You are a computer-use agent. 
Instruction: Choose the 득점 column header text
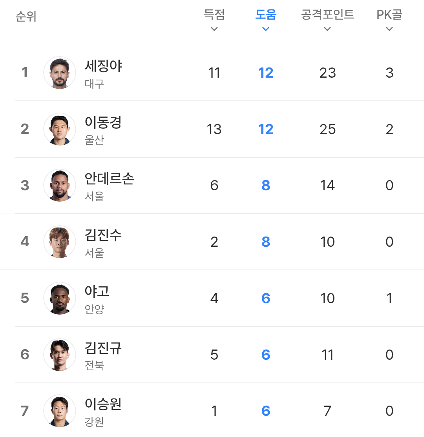214,15
